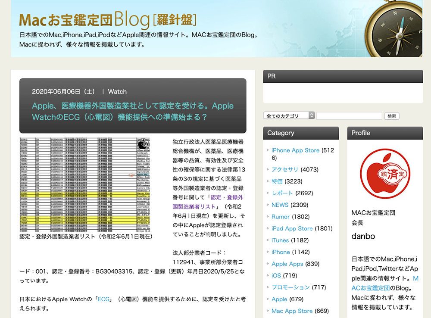Viewport: 431px width, 318px height.
Task: Browse the Rumor category
Action: pyautogui.click(x=280, y=217)
